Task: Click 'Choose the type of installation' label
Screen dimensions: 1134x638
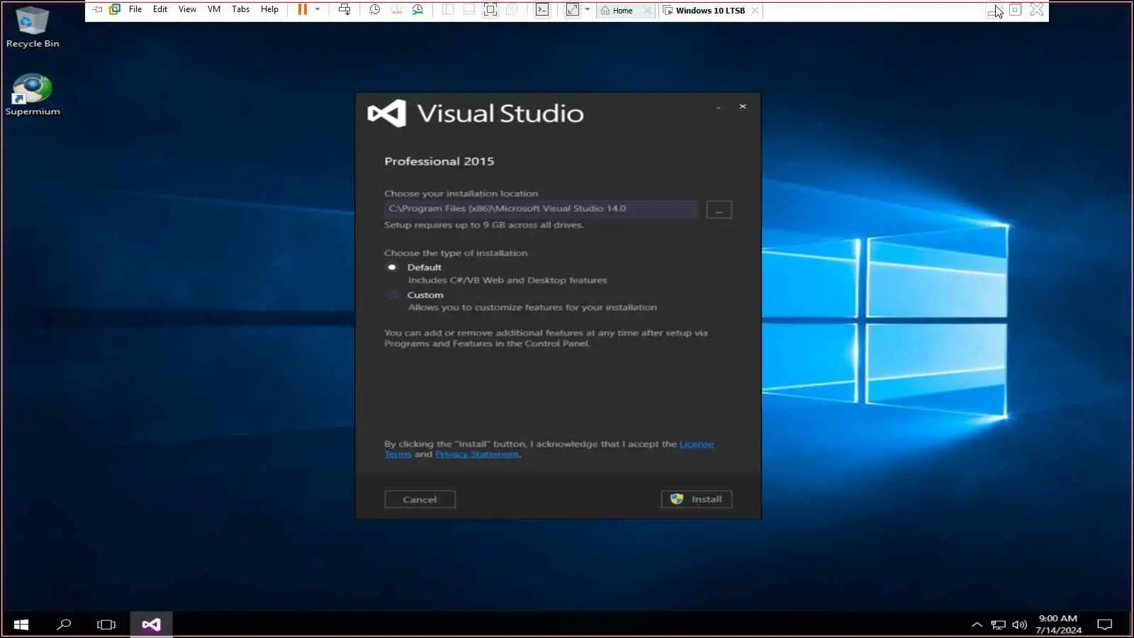Action: click(x=456, y=253)
